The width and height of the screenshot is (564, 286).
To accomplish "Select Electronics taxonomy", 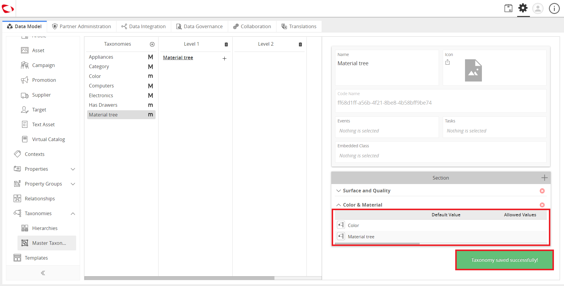I will 121,95.
